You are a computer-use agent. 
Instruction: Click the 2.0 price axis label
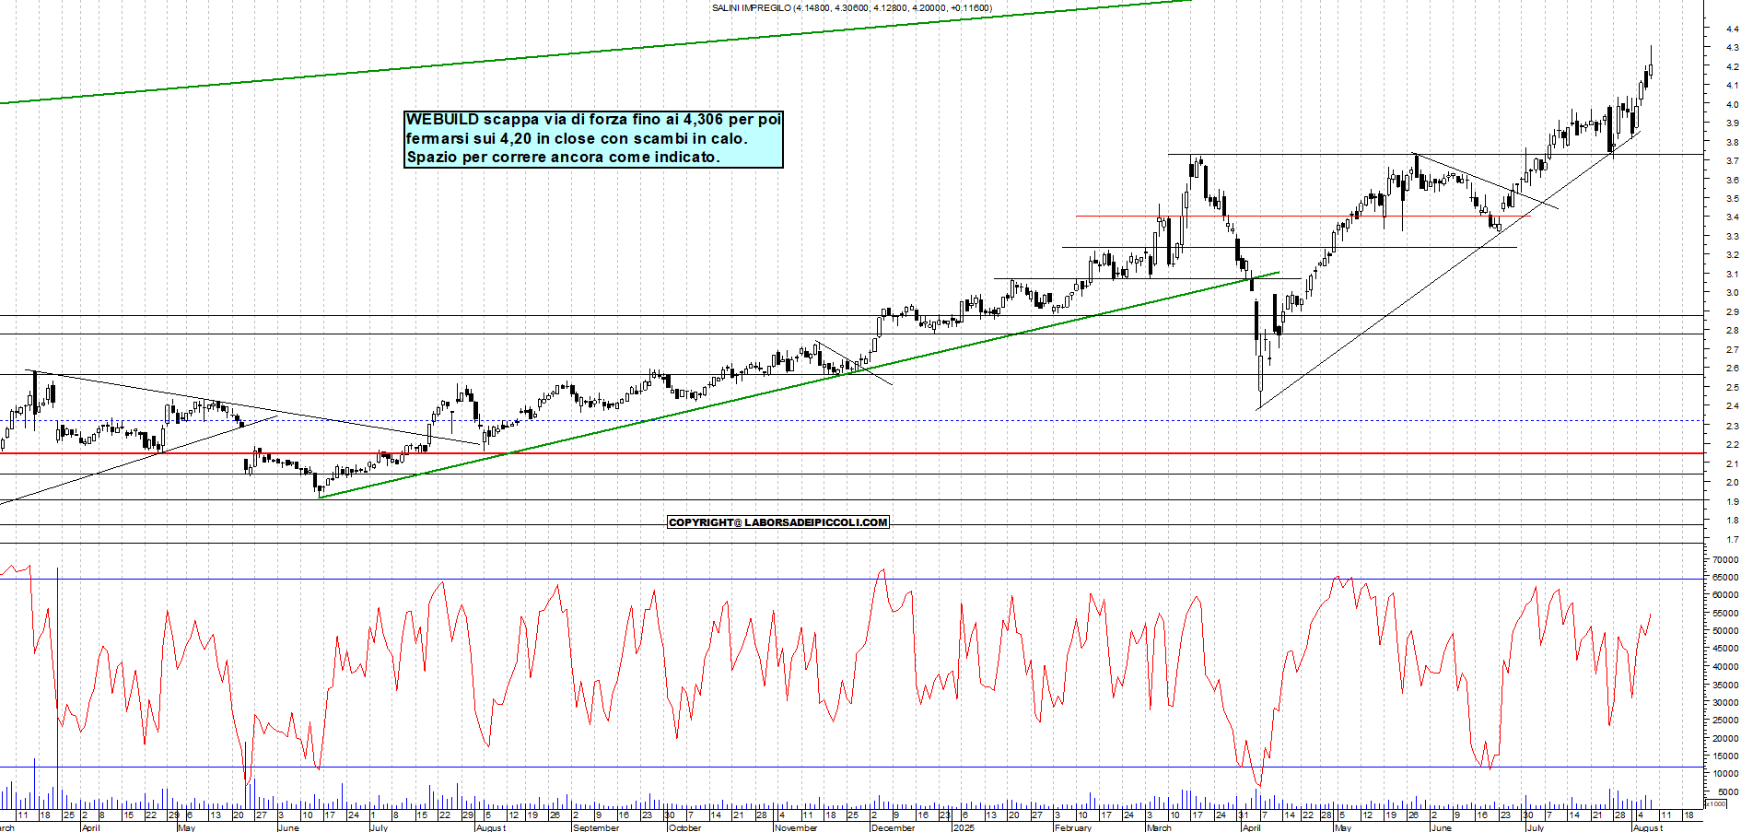pos(1733,483)
